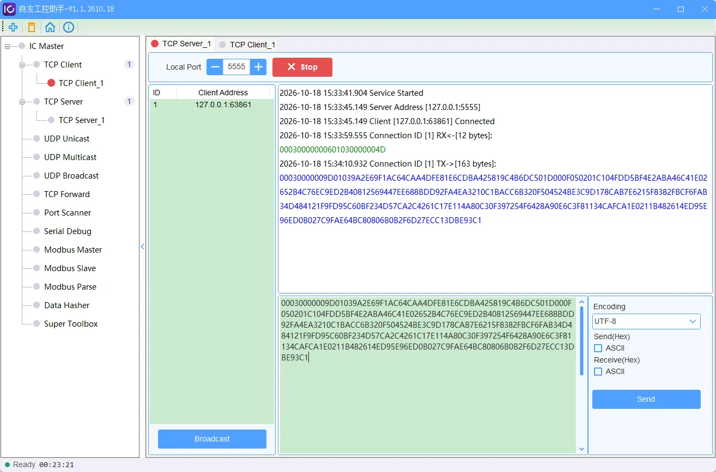Viewport: 716px width, 472px height.
Task: Open UDP Multicast in the tree
Action: [70, 157]
